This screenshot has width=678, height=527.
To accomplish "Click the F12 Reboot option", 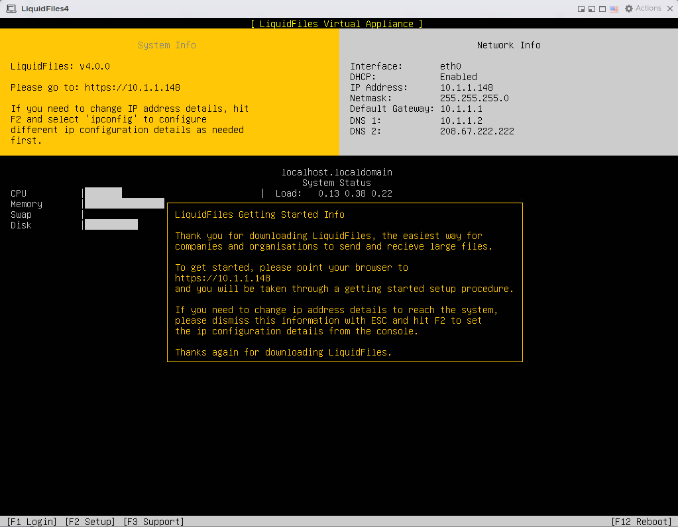I will (x=642, y=522).
